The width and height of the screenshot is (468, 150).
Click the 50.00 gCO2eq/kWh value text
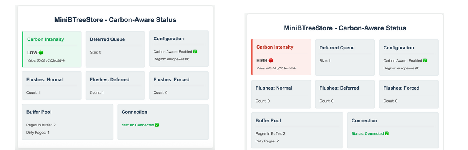[x=46, y=60]
